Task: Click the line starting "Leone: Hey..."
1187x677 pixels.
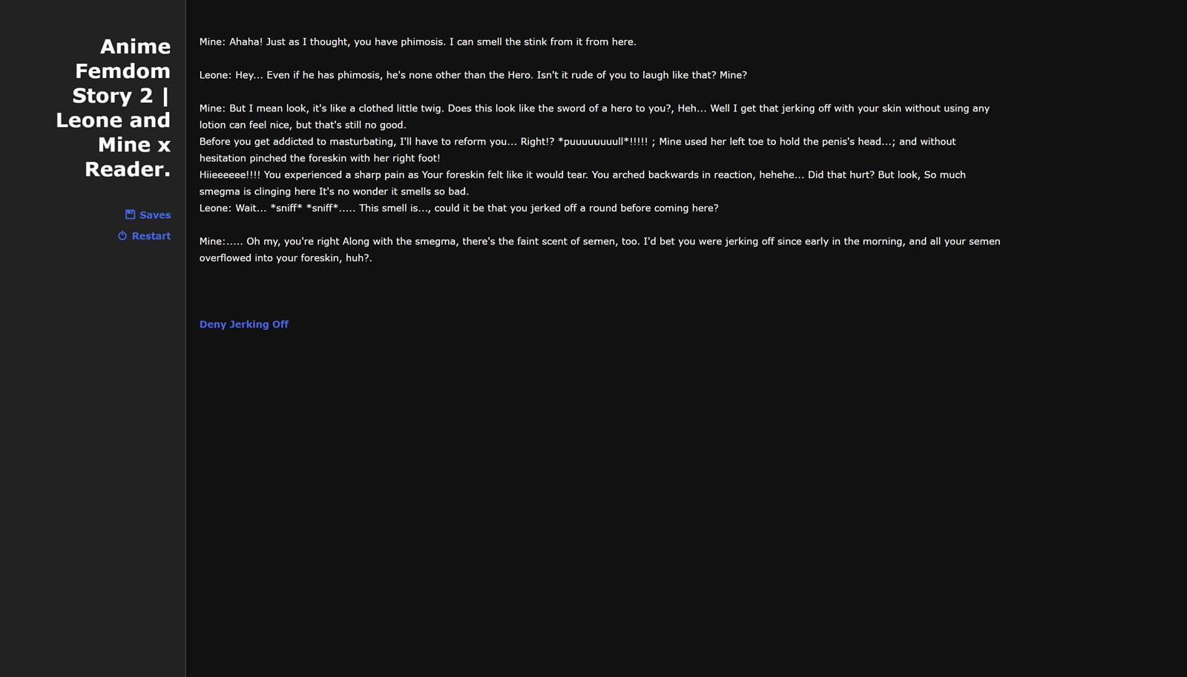Action: (473, 75)
